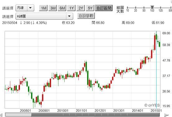Set days slider to the 20 tick
Screen dimensions: 172x117
(136, 8)
